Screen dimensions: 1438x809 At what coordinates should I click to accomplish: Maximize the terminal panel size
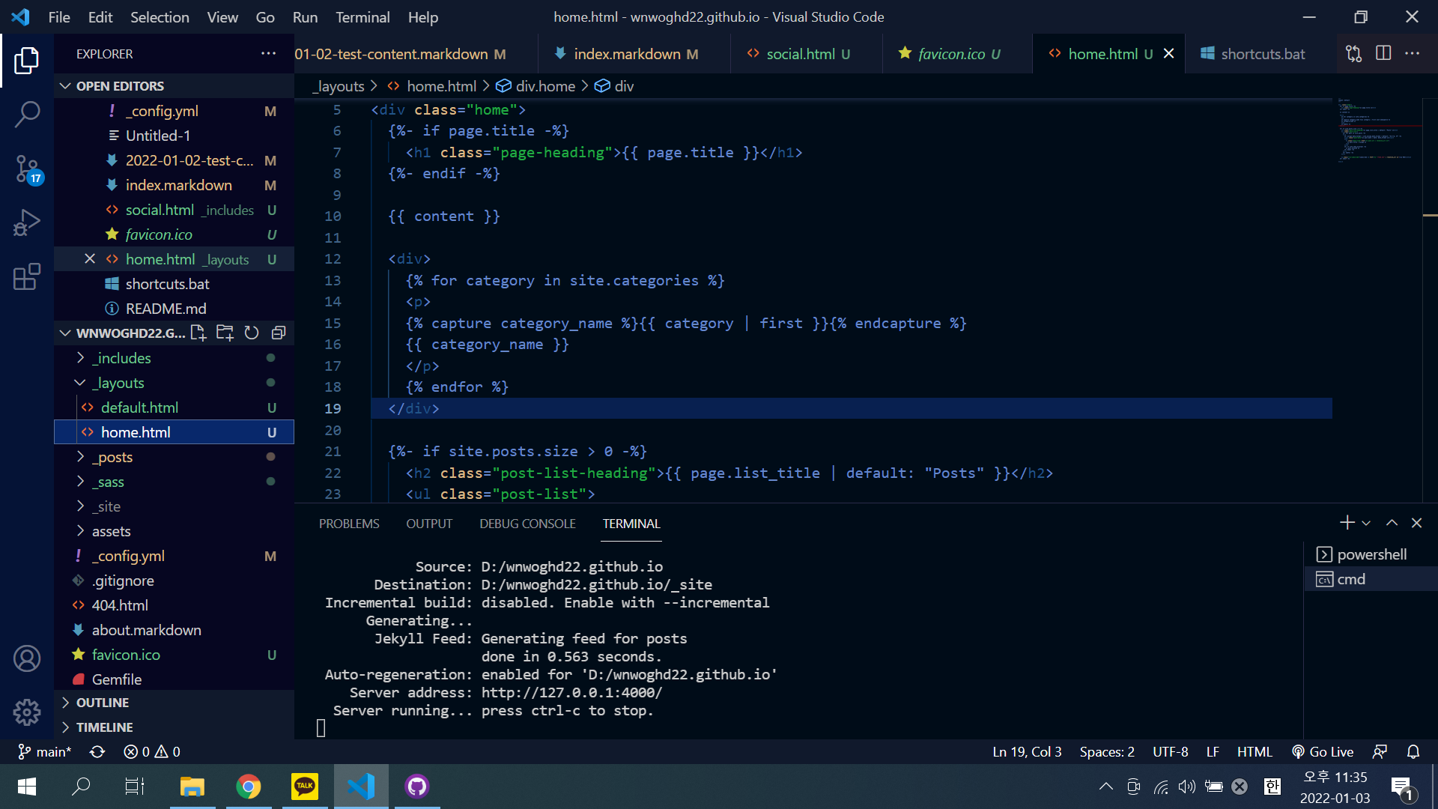click(x=1392, y=523)
